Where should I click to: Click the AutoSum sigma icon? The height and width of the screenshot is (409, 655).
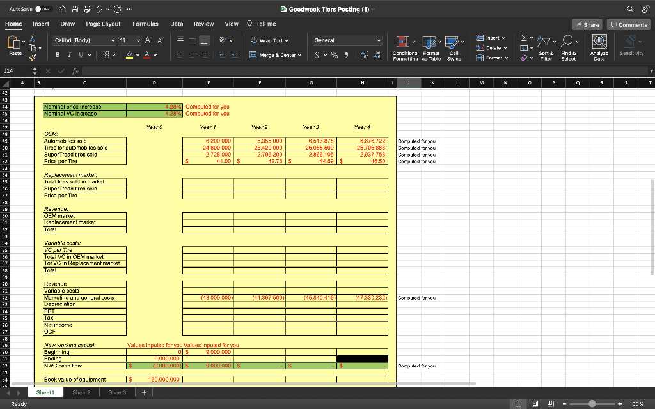pos(524,38)
